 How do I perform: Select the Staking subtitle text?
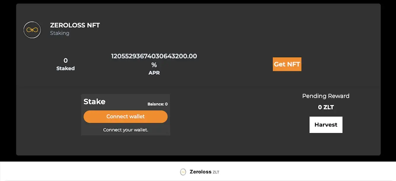point(60,33)
